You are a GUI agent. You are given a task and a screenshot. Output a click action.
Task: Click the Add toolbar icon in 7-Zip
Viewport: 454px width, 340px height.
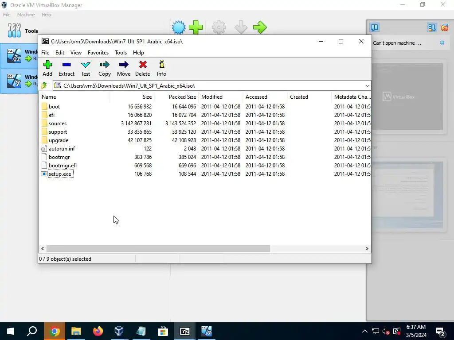47,65
